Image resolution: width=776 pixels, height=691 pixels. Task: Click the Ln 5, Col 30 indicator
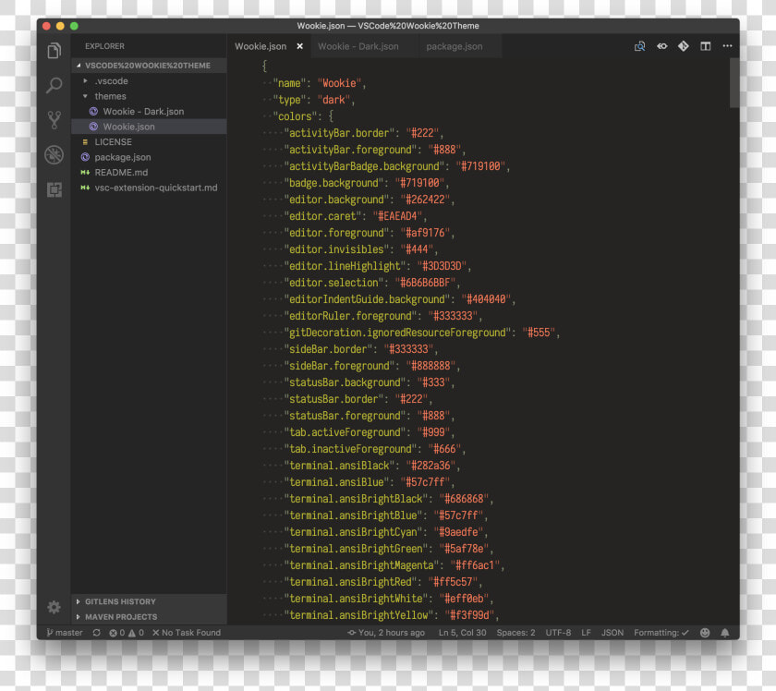pyautogui.click(x=462, y=633)
